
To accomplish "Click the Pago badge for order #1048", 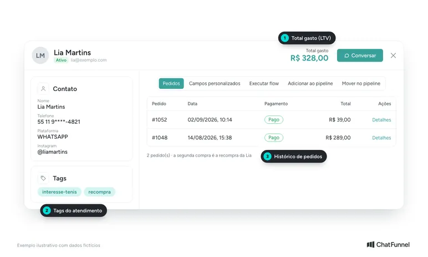I will pyautogui.click(x=274, y=138).
